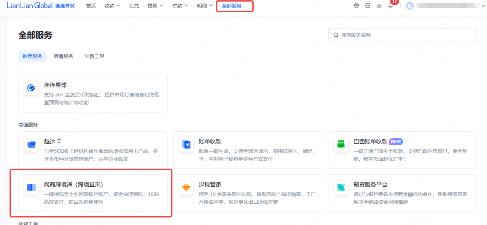
Task: Click the crown membership icon
Action: (379, 6)
